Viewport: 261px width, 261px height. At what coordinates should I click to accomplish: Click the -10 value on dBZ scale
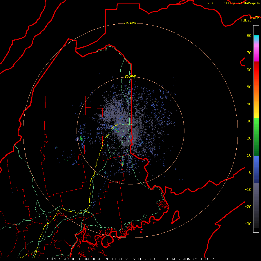(248, 190)
